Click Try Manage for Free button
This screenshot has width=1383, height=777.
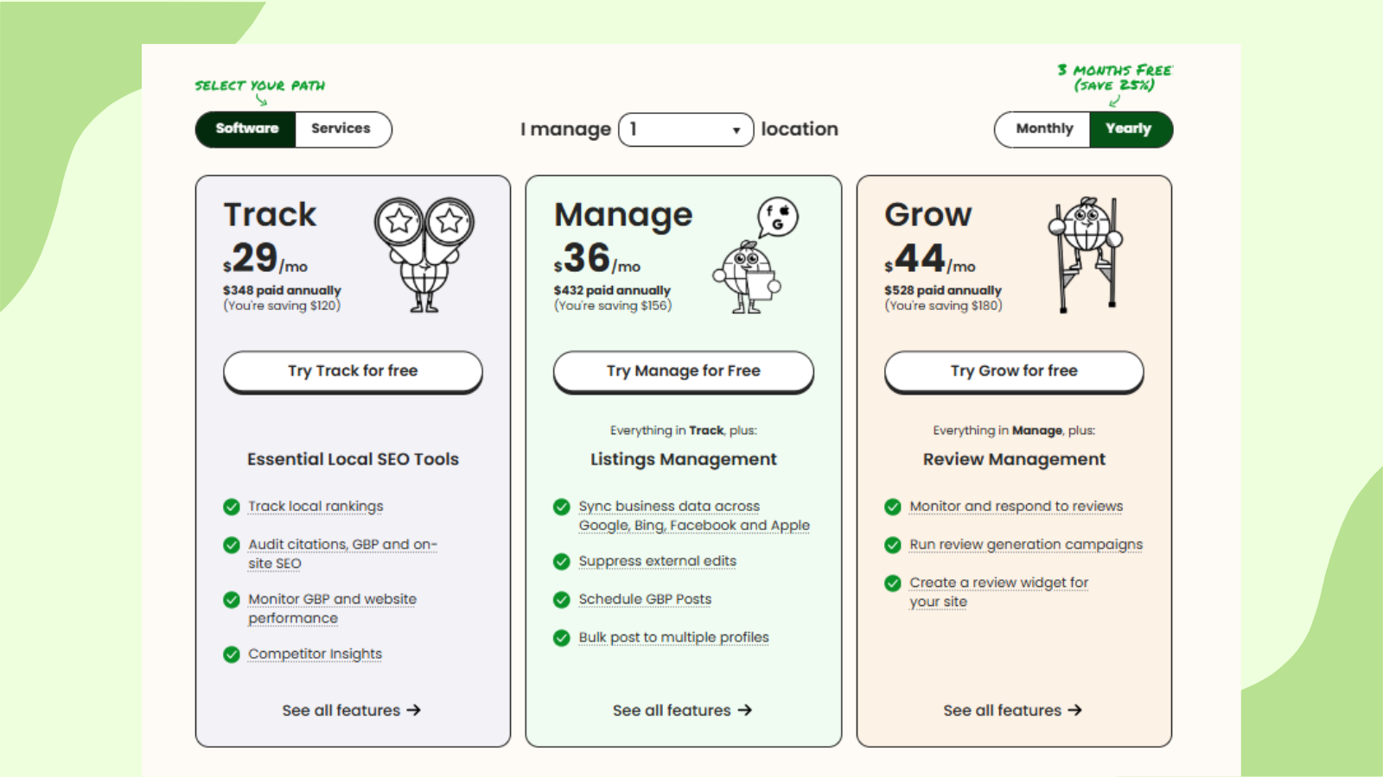coord(684,371)
